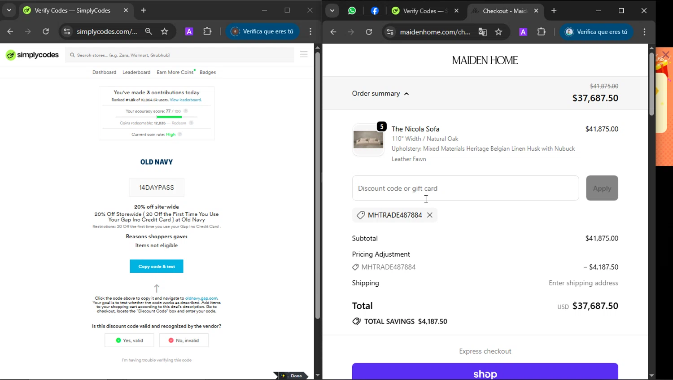This screenshot has height=380, width=673.
Task: Click in the SimplyCodes store search field
Action: click(x=179, y=55)
